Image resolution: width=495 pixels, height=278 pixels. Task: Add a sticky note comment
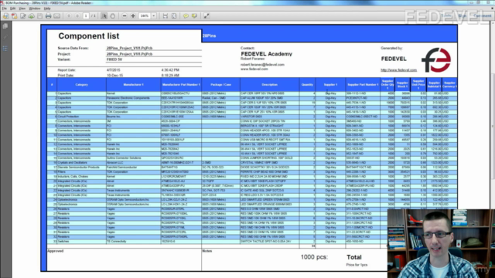click(186, 15)
